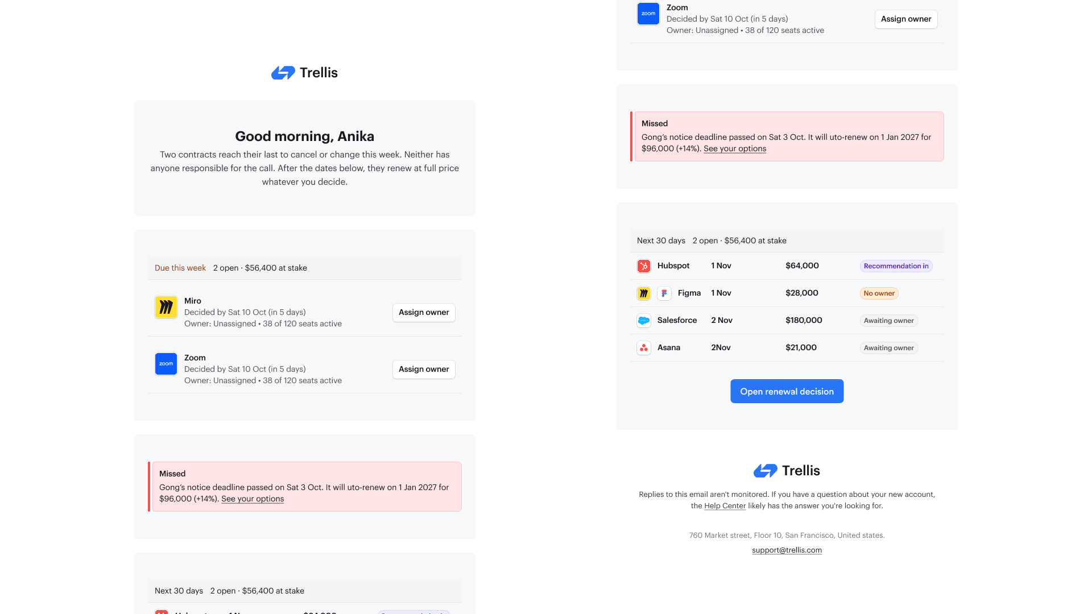
Task: Open See your options link in the left column Missed alert
Action: point(253,499)
